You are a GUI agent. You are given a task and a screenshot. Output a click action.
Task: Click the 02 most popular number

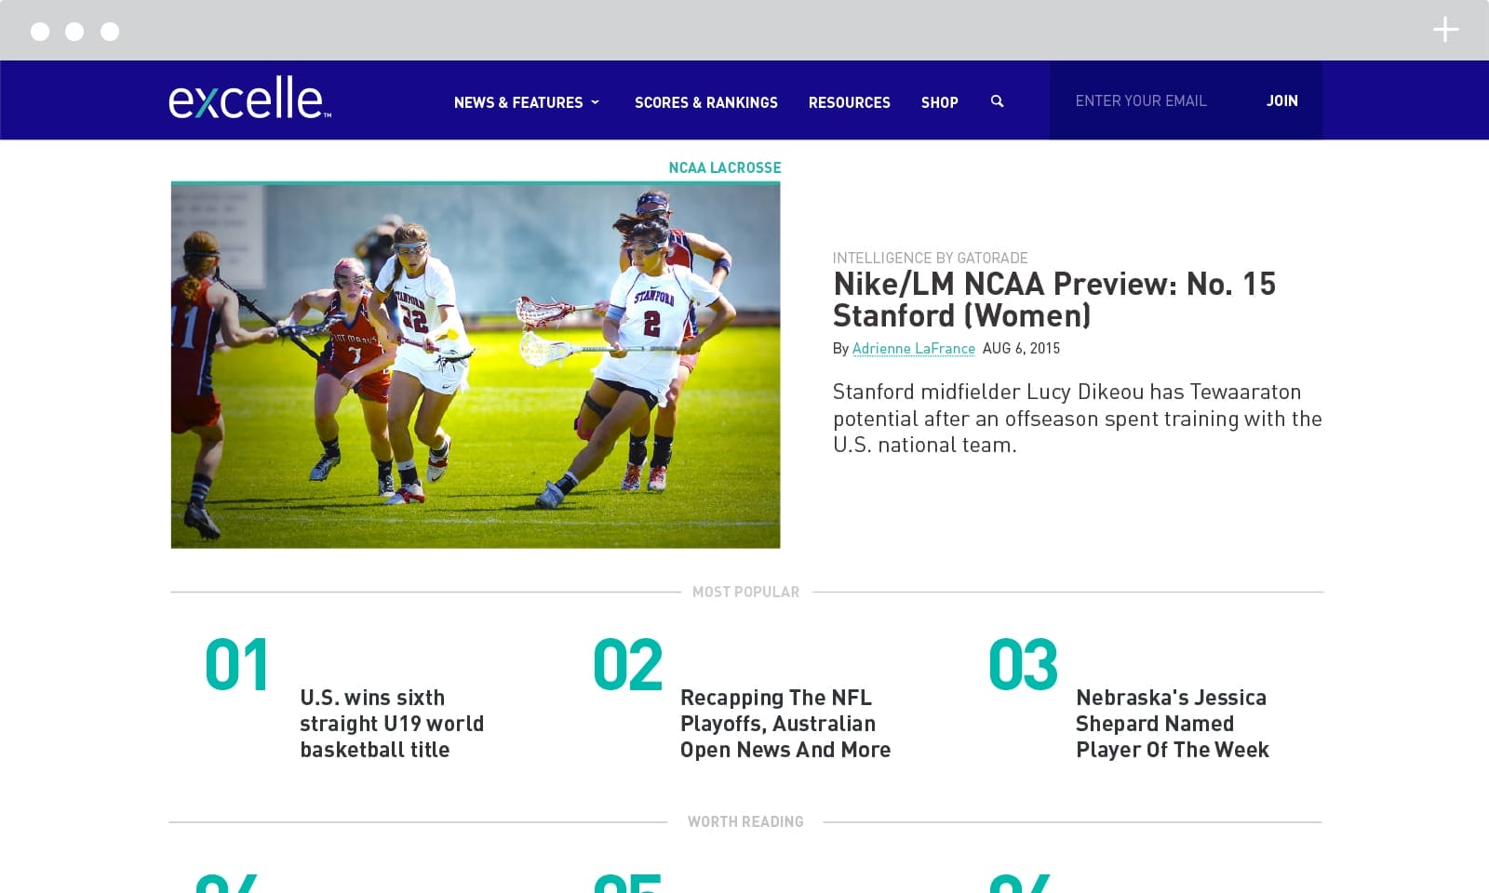click(x=627, y=664)
